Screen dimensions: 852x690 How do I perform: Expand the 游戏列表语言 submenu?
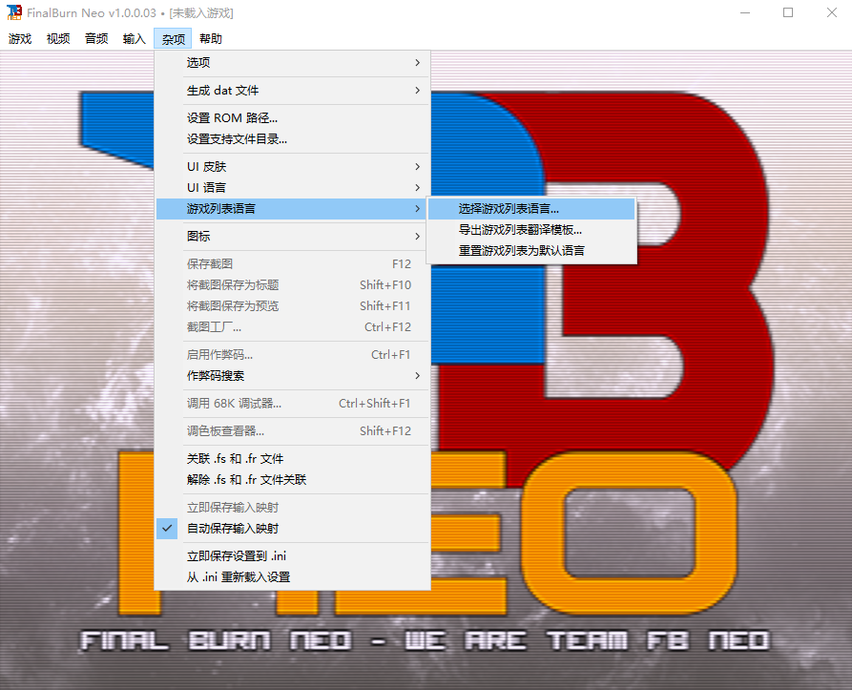point(292,209)
